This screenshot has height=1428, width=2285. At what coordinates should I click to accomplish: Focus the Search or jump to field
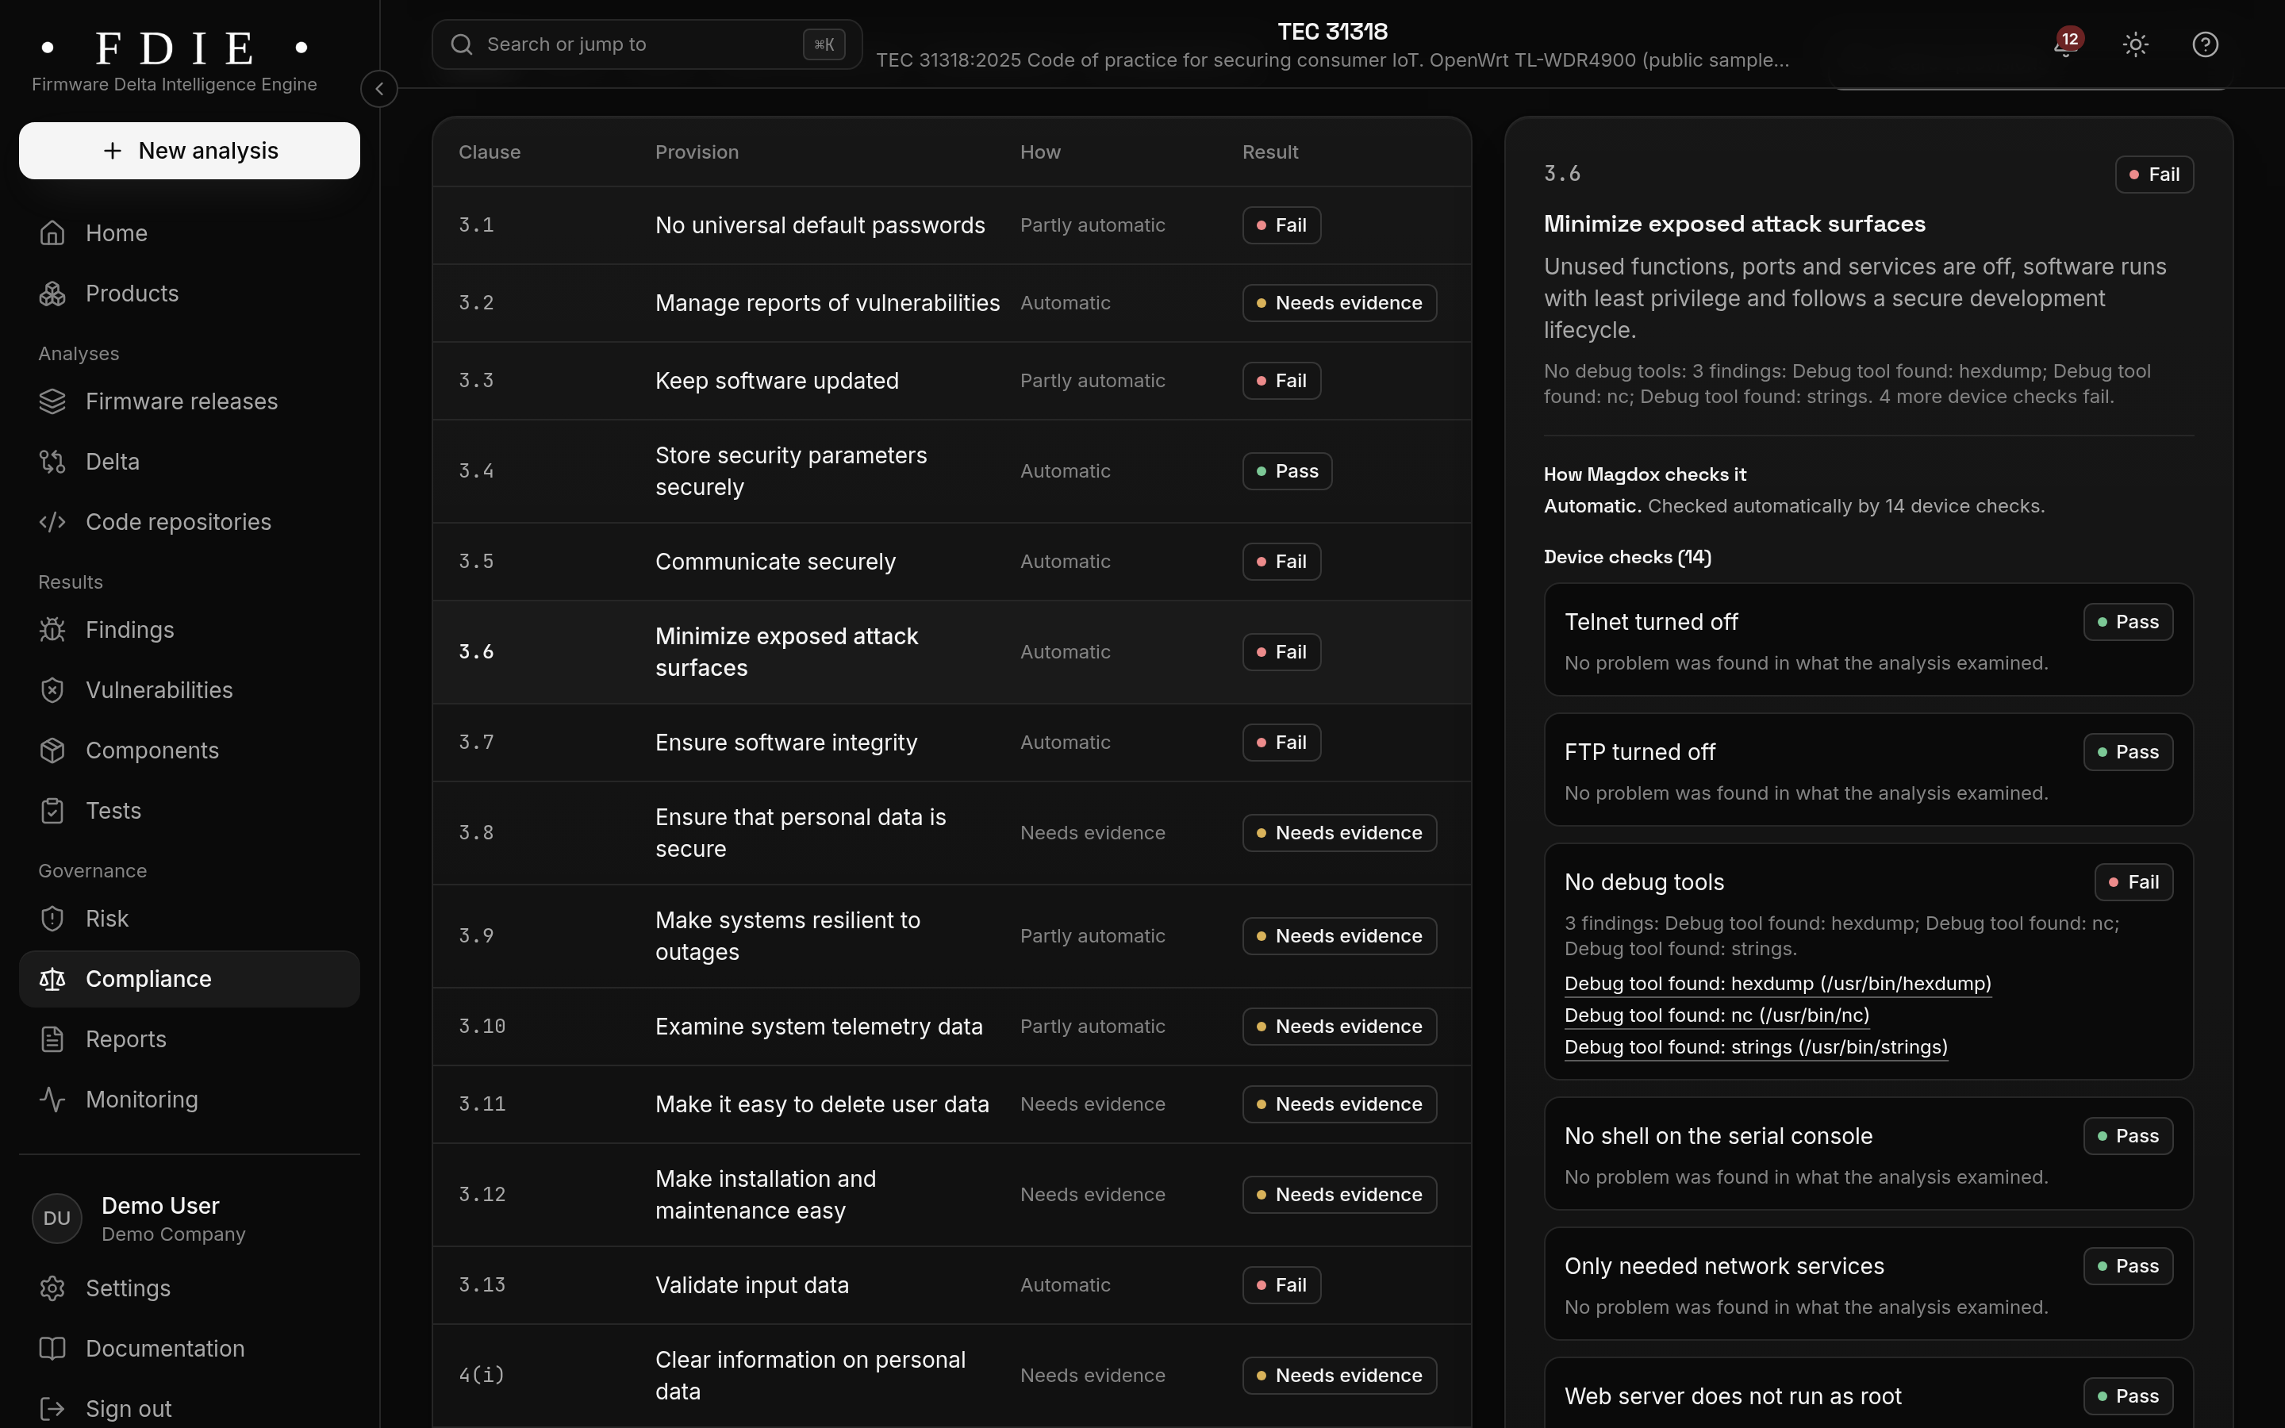point(647,44)
